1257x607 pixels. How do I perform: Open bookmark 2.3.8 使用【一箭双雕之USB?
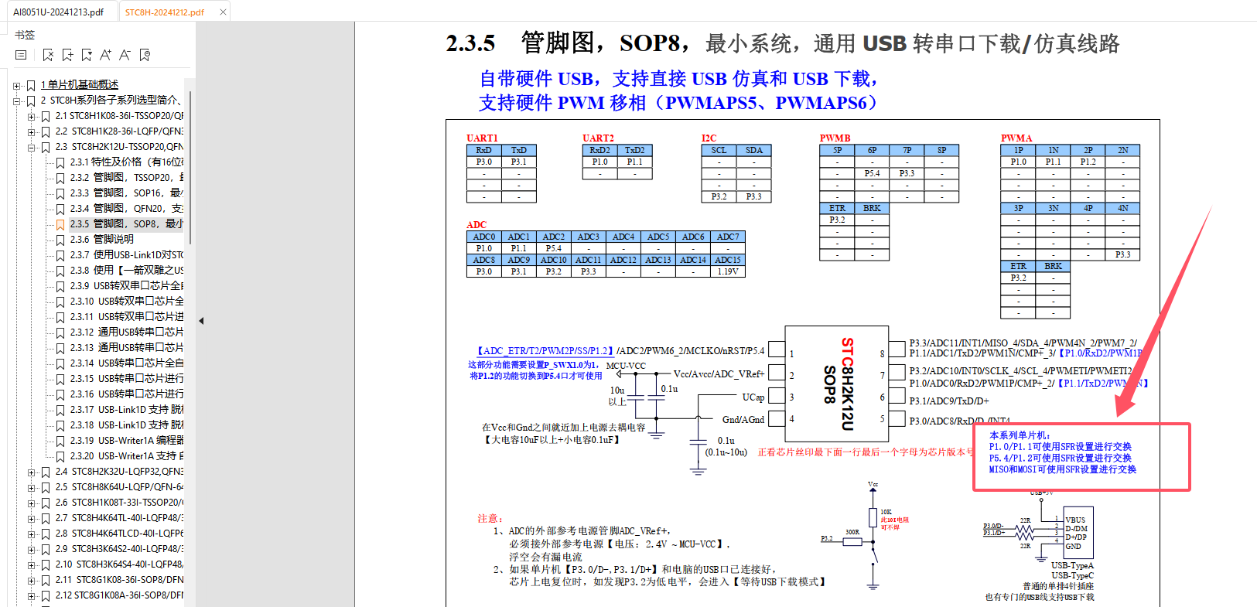click(x=127, y=271)
